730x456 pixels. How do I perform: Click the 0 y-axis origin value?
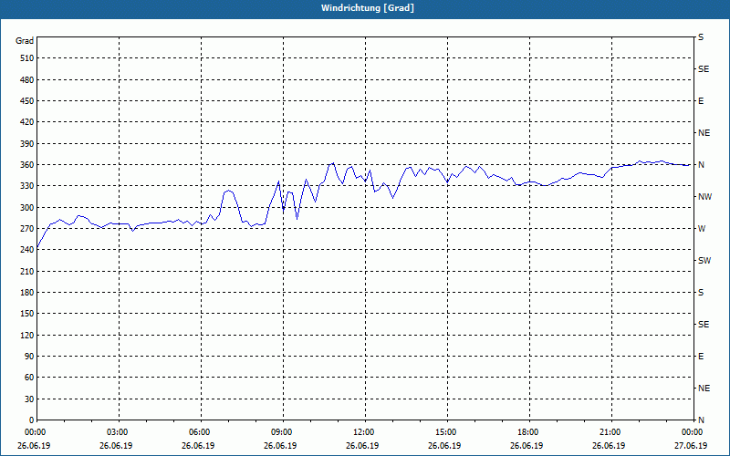(31, 420)
